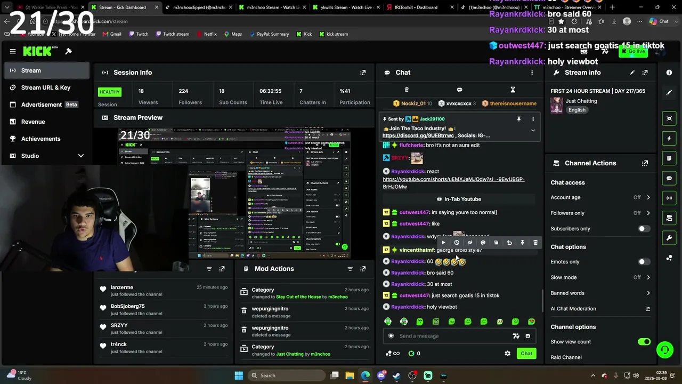Open the Revenue sidebar page
Screen dimensions: 682x384
click(x=47, y=122)
